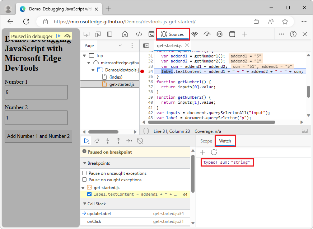Select the Sources tab

coord(172,34)
